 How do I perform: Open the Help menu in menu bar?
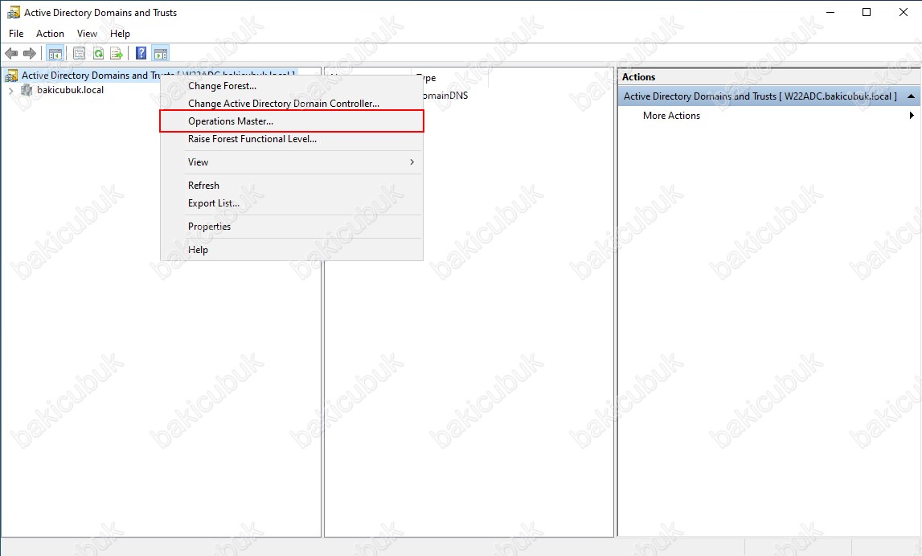[120, 34]
